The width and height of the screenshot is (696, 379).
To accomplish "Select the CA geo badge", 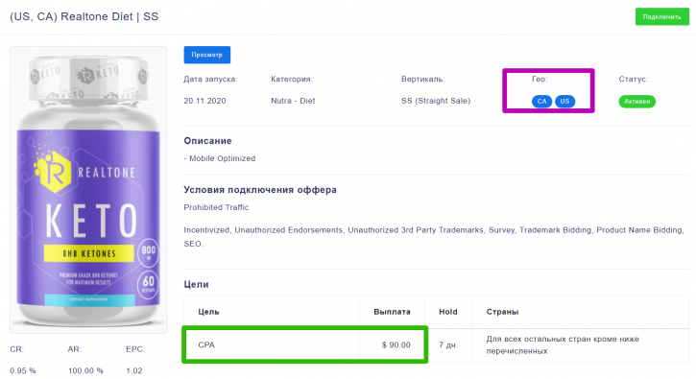I will 541,101.
